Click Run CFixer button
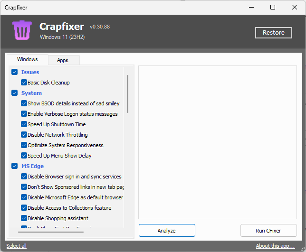The width and height of the screenshot is (306, 252). [x=268, y=231]
